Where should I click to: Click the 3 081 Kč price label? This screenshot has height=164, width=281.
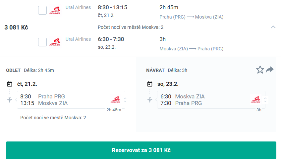tap(16, 27)
